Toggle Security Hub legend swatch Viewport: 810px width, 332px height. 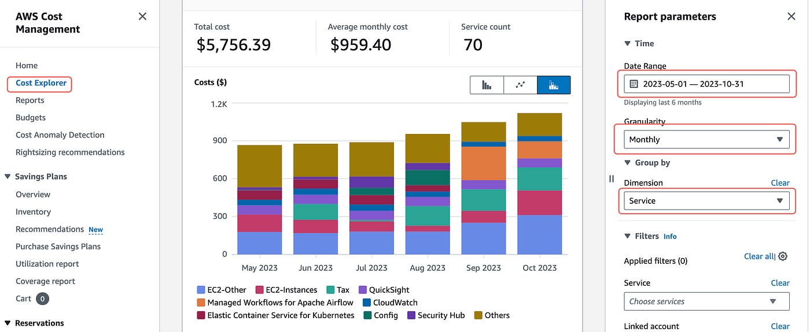[x=411, y=315]
